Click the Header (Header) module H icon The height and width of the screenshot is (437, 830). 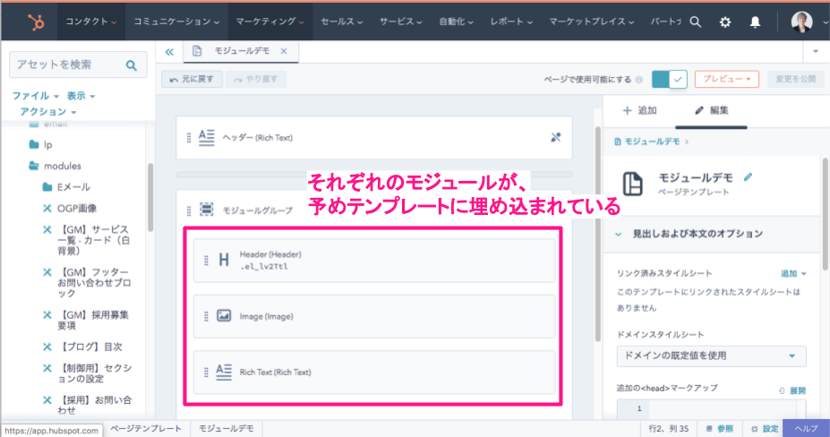coord(224,260)
